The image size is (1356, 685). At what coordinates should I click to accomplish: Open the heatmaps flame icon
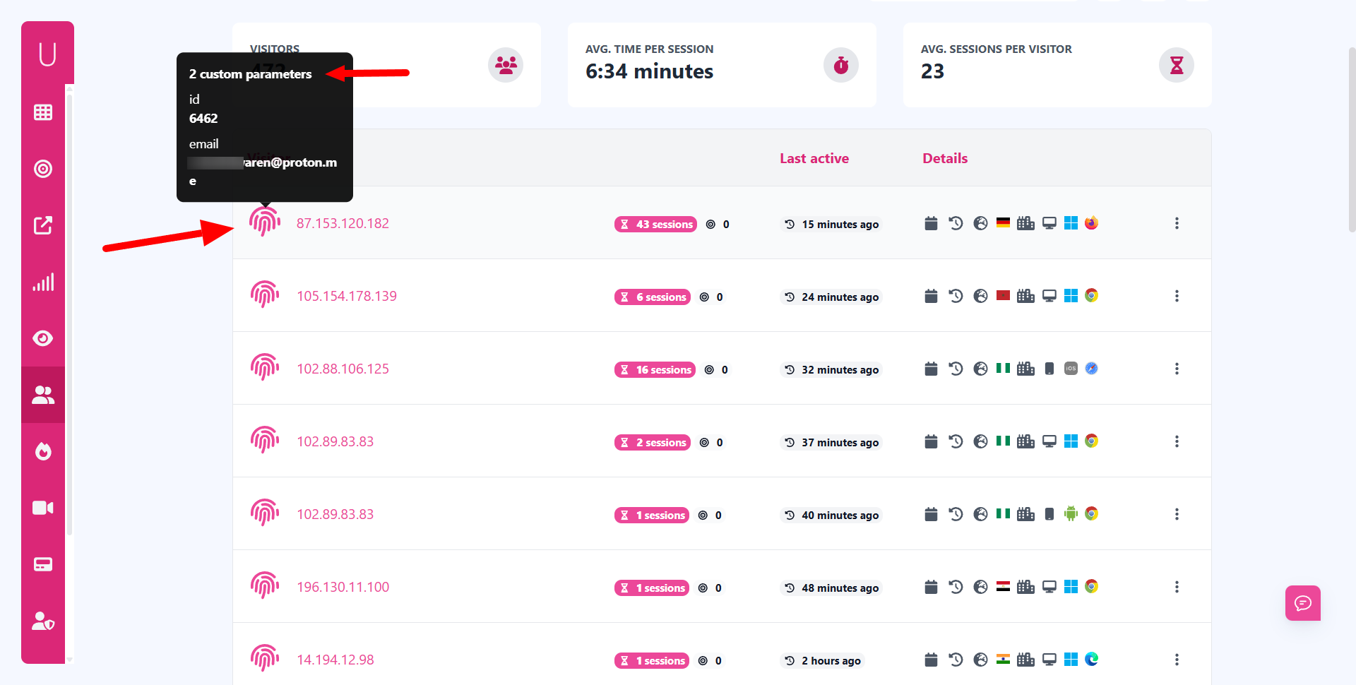coord(43,451)
